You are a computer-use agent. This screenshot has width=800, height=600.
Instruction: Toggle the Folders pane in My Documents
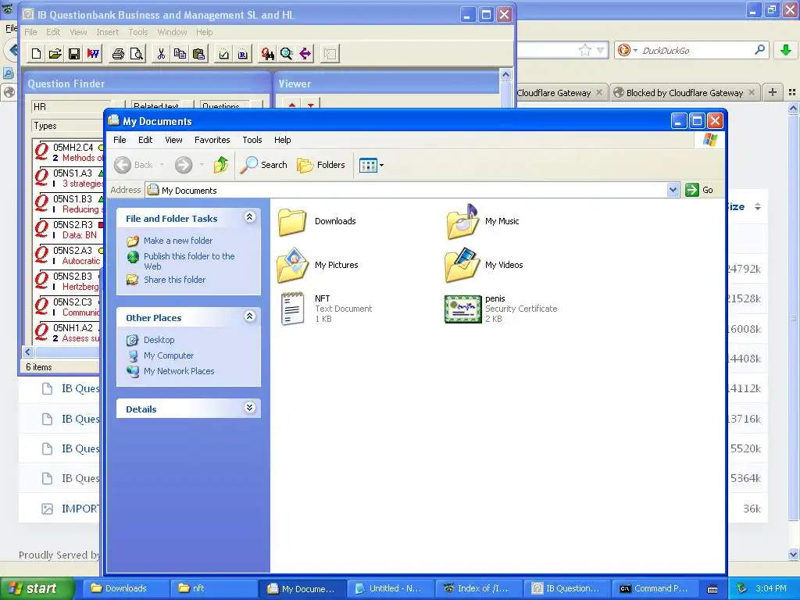[321, 165]
